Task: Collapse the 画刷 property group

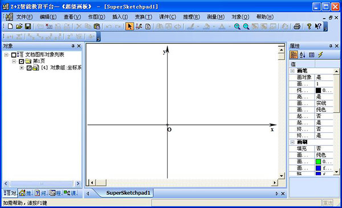Action: tap(292, 142)
